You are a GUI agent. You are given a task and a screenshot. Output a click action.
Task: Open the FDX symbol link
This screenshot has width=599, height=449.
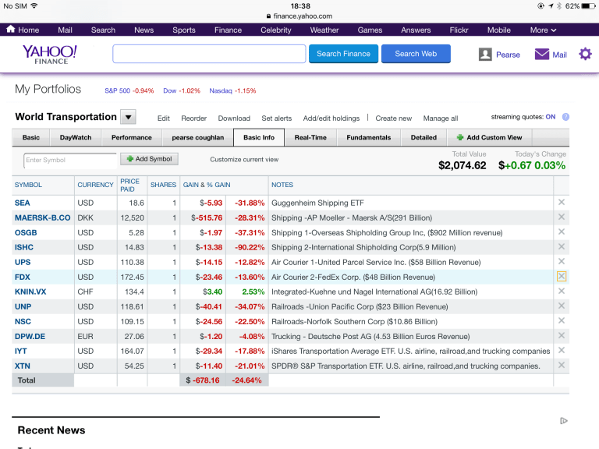tap(22, 278)
